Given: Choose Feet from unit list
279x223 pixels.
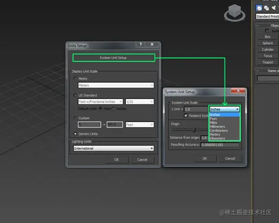Looking at the screenshot, I should 225,118.
